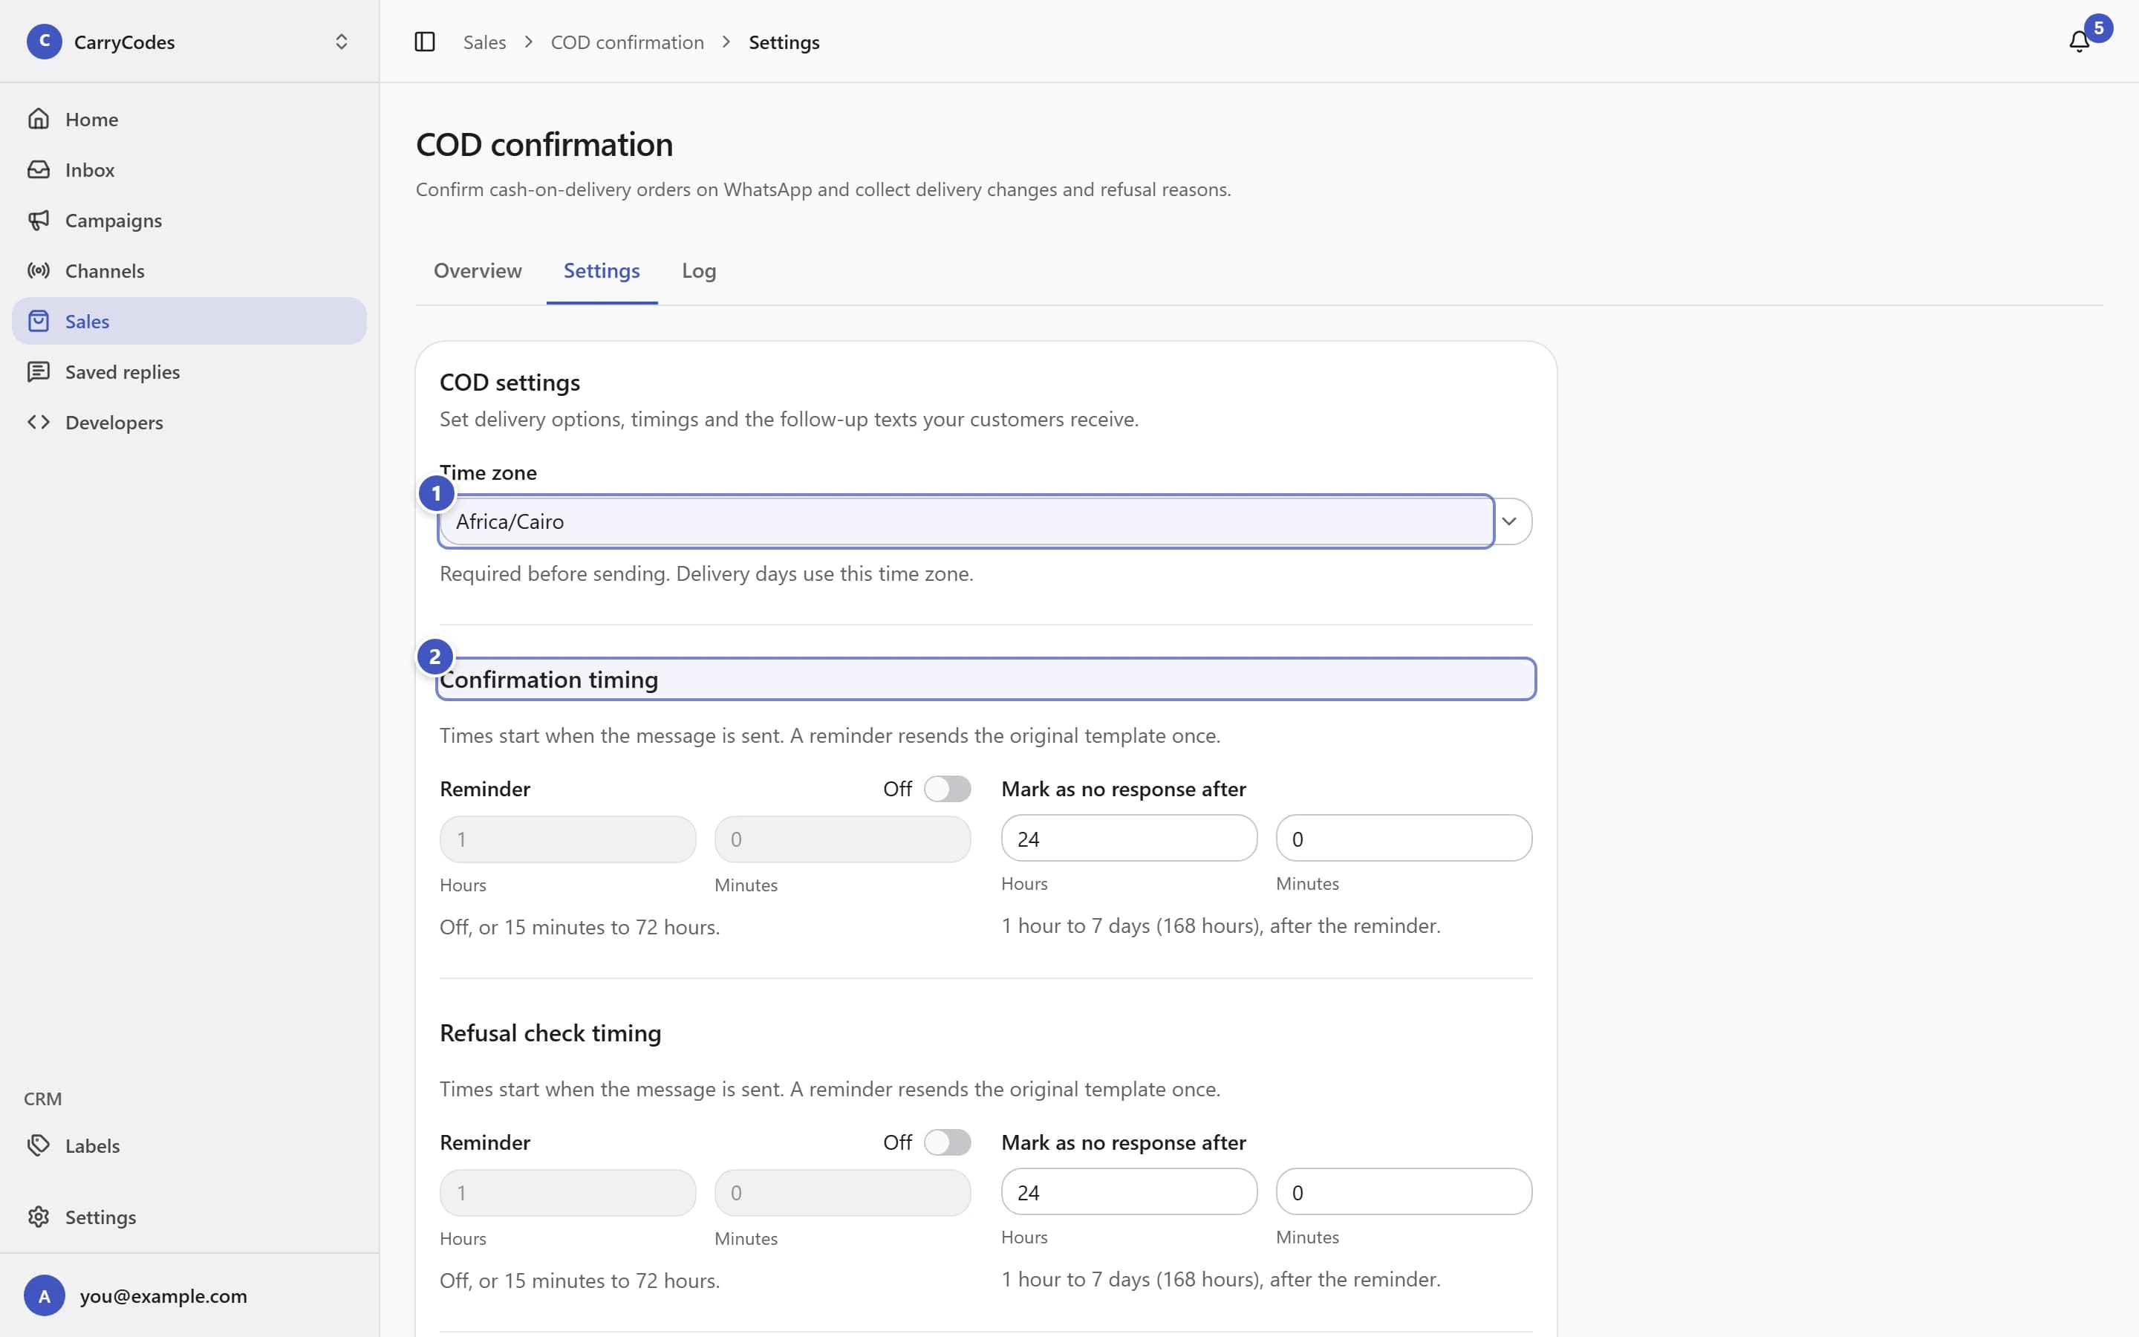This screenshot has width=2139, height=1337.
Task: Open the Log tab
Action: click(x=698, y=270)
